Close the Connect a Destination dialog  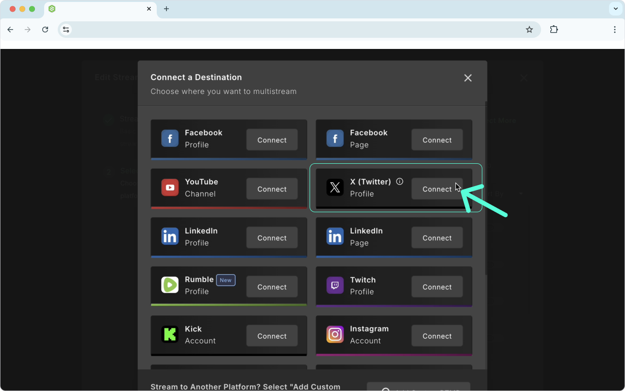coord(468,78)
